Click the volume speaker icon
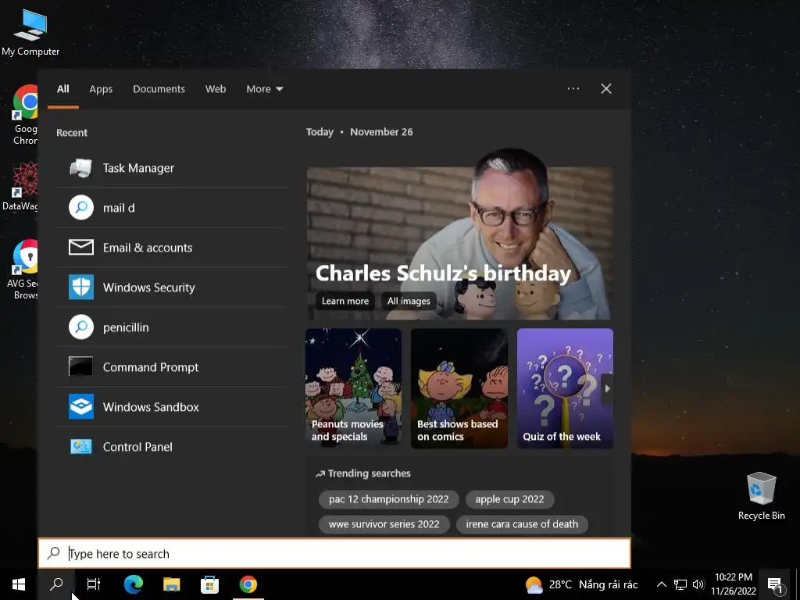This screenshot has width=800, height=600. pyautogui.click(x=698, y=584)
